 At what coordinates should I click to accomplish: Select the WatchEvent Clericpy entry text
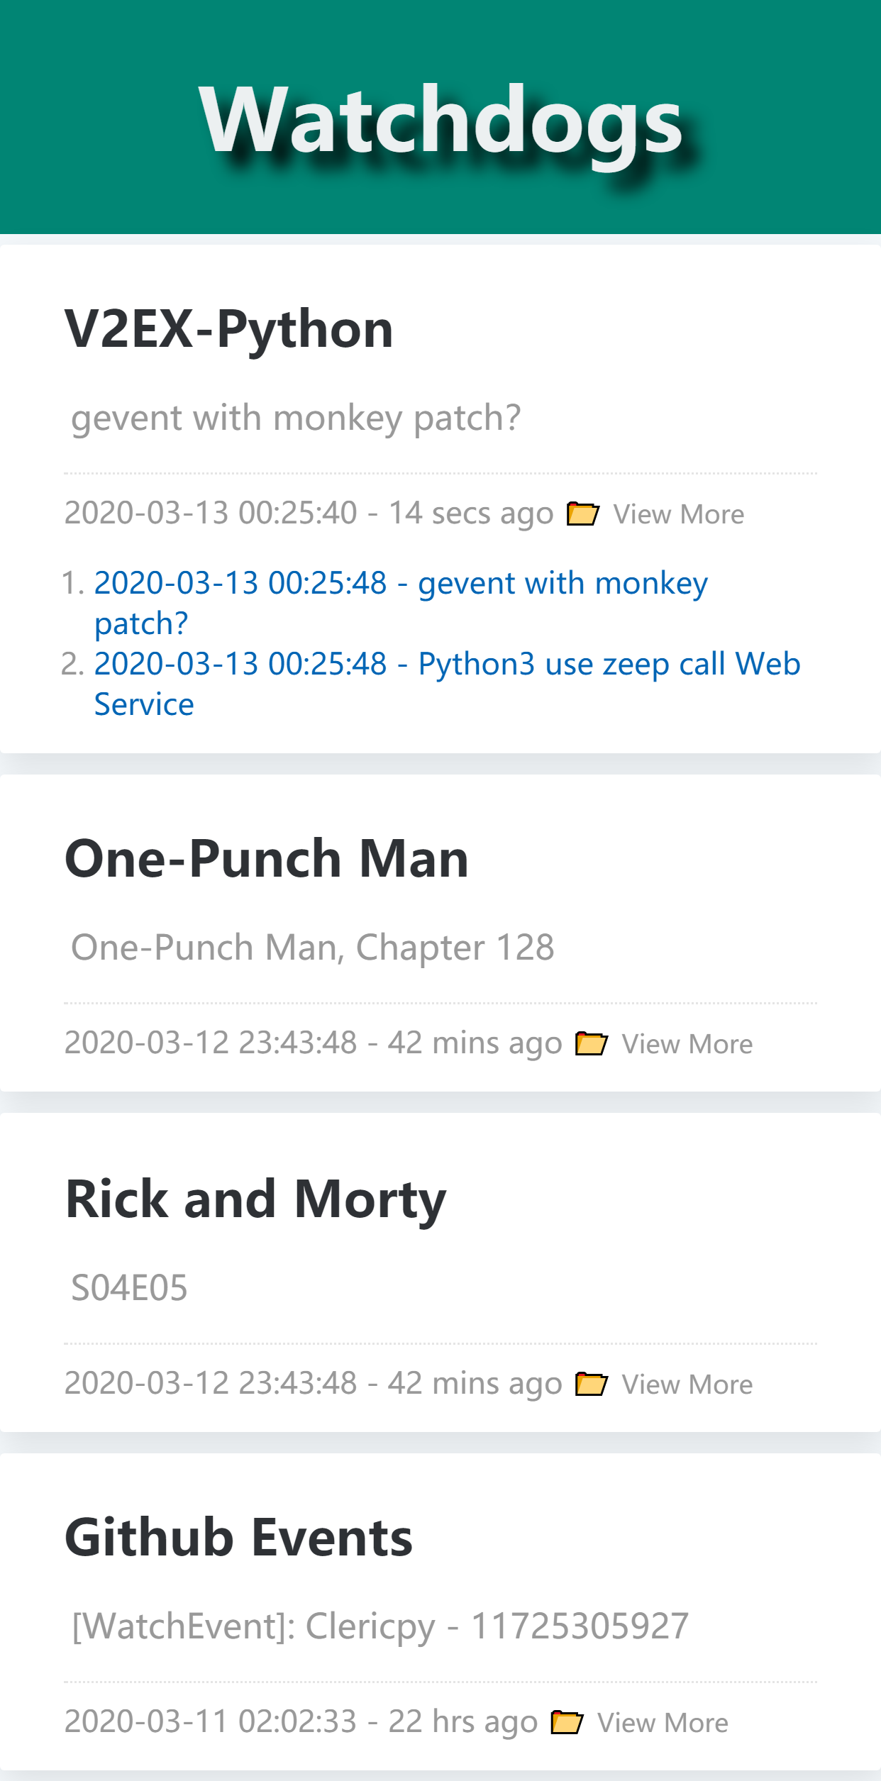point(380,1626)
